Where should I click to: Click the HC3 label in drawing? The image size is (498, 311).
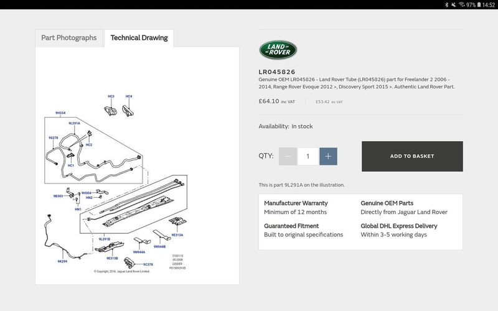coord(111,96)
